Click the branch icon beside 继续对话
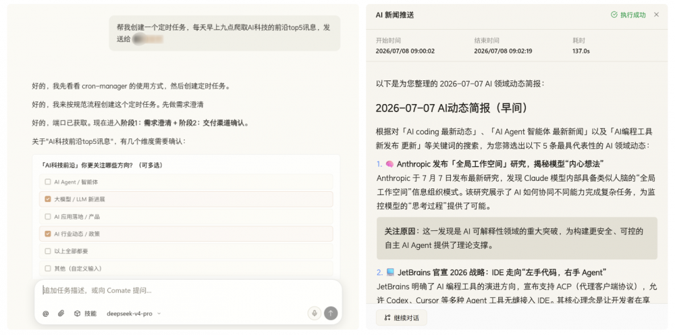This screenshot has height=335, width=675. click(x=387, y=317)
